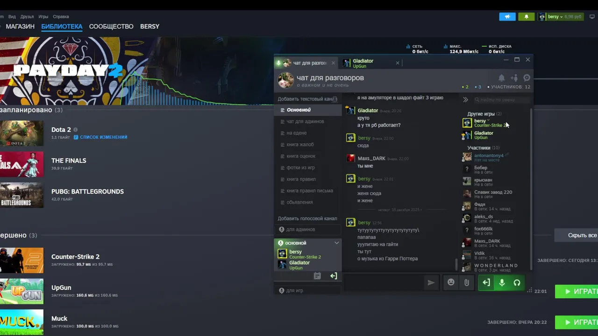Select the Основной text channel

tap(308, 110)
